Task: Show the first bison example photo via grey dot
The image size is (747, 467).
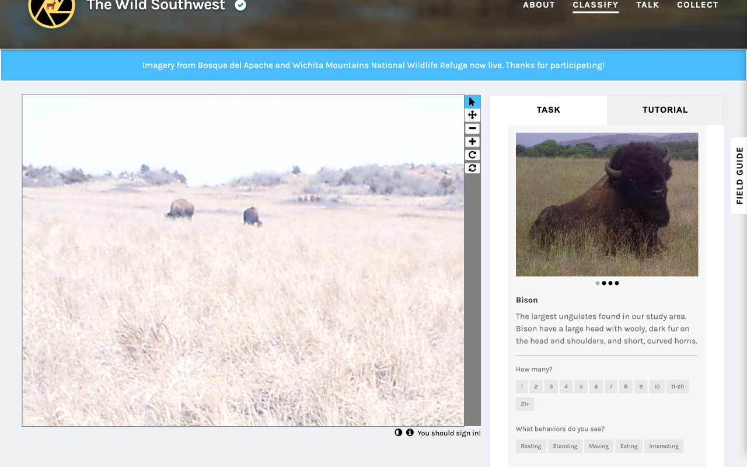Action: point(598,283)
